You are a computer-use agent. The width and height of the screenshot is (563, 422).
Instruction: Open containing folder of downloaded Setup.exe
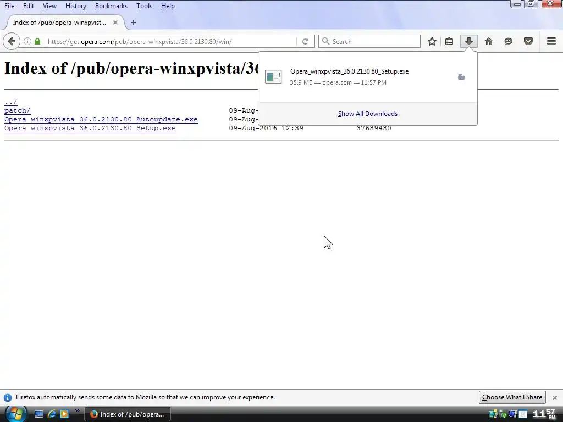[x=461, y=77]
